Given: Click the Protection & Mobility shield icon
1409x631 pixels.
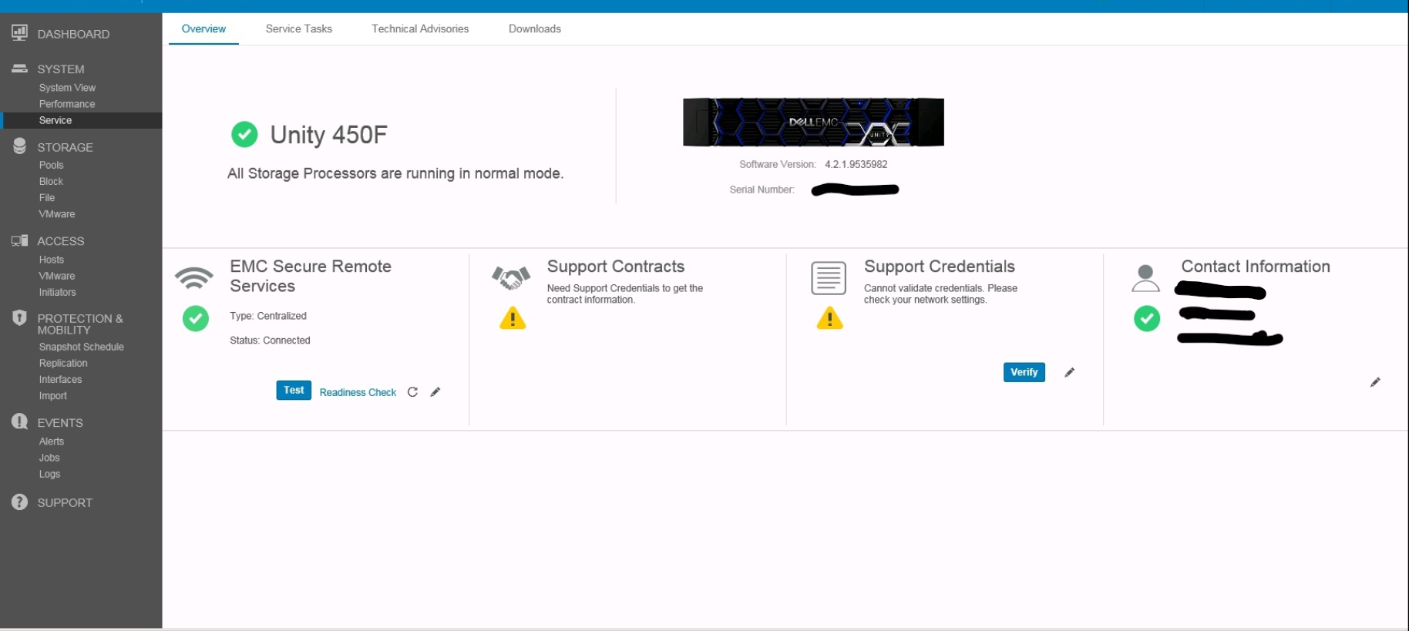Looking at the screenshot, I should [x=19, y=317].
